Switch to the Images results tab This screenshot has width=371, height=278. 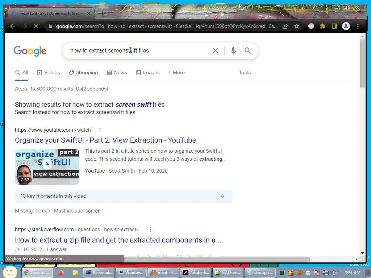click(x=148, y=72)
